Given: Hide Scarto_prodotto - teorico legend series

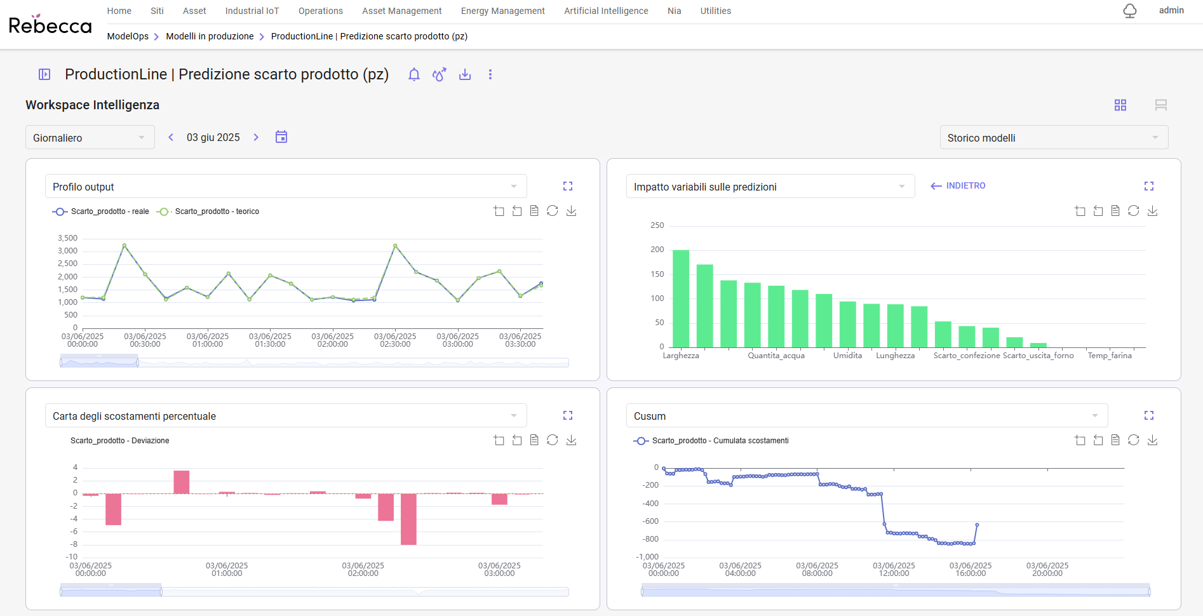Looking at the screenshot, I should pyautogui.click(x=208, y=211).
